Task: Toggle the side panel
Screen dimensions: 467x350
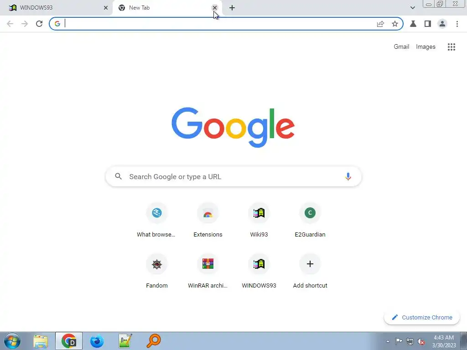Action: point(428,24)
